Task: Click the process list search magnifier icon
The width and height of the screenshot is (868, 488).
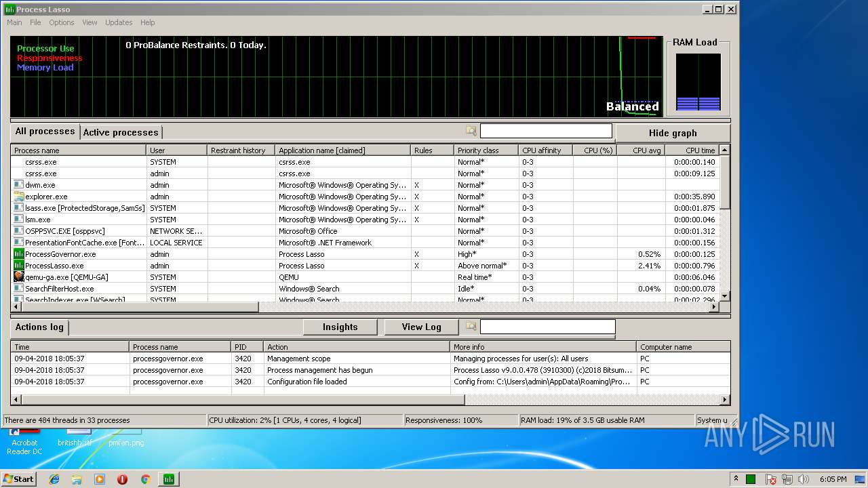Action: 471,131
